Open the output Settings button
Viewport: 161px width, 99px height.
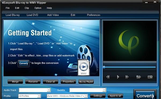click(x=98, y=96)
